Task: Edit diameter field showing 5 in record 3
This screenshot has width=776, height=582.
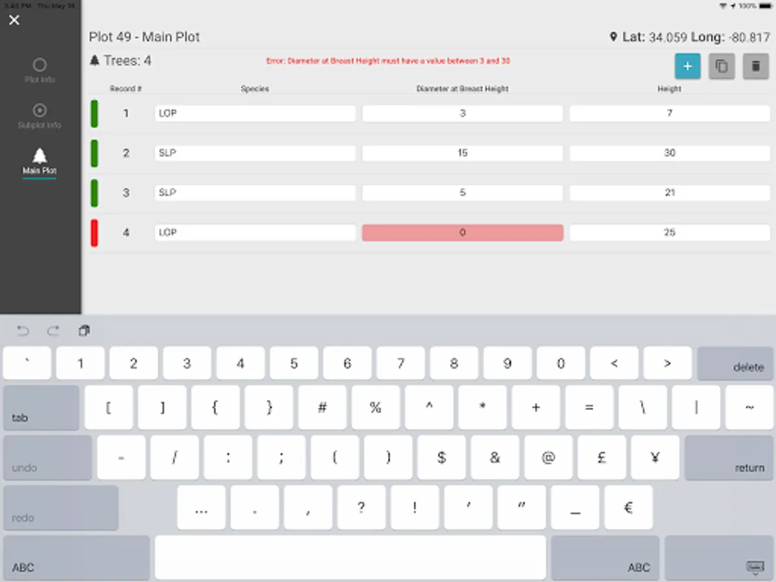Action: [x=462, y=193]
